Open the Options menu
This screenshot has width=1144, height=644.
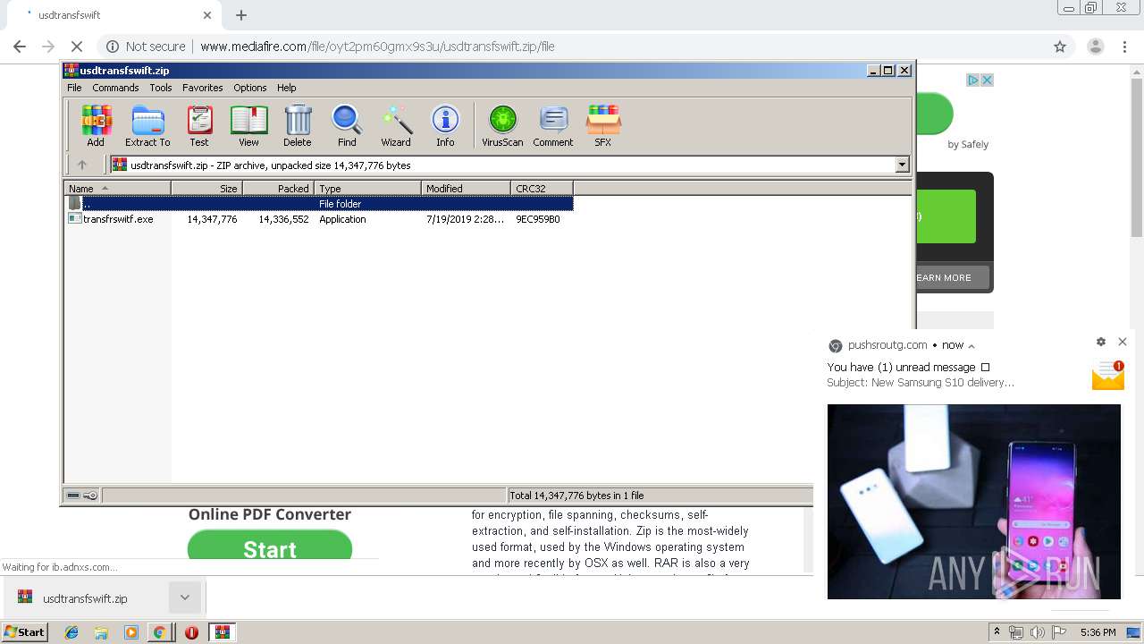point(250,88)
